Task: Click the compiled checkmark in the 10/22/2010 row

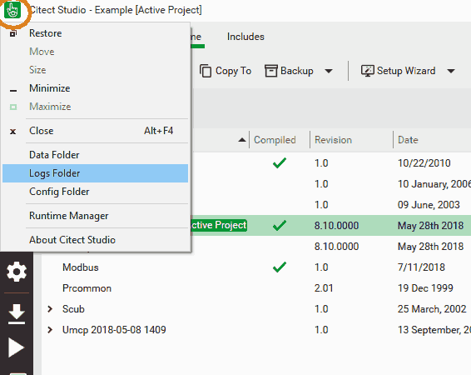Action: (280, 163)
